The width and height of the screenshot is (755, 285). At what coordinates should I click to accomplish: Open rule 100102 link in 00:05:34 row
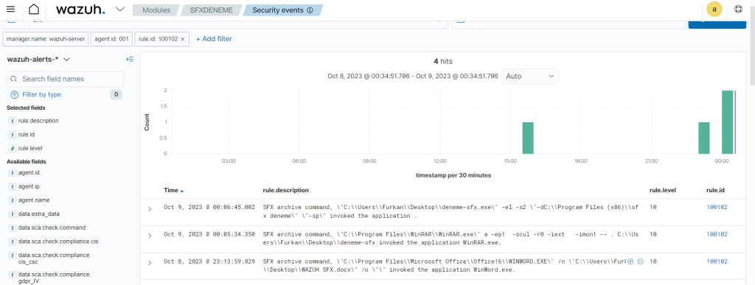[x=717, y=234]
